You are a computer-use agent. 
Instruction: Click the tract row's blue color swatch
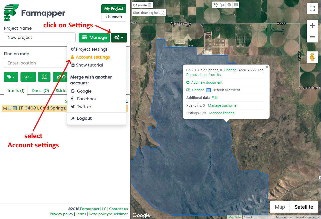15,108
